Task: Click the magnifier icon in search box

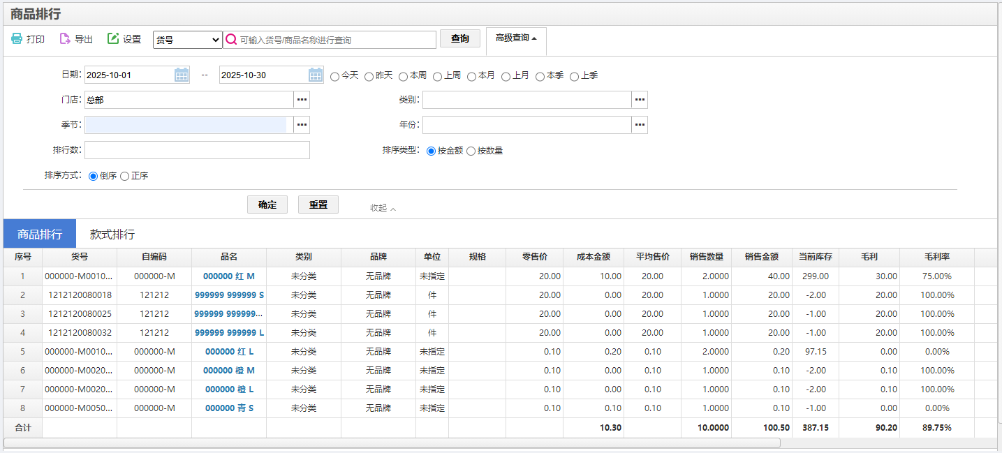Action: coord(231,40)
